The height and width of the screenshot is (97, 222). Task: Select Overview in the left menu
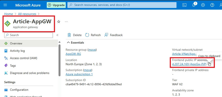tap(29, 43)
